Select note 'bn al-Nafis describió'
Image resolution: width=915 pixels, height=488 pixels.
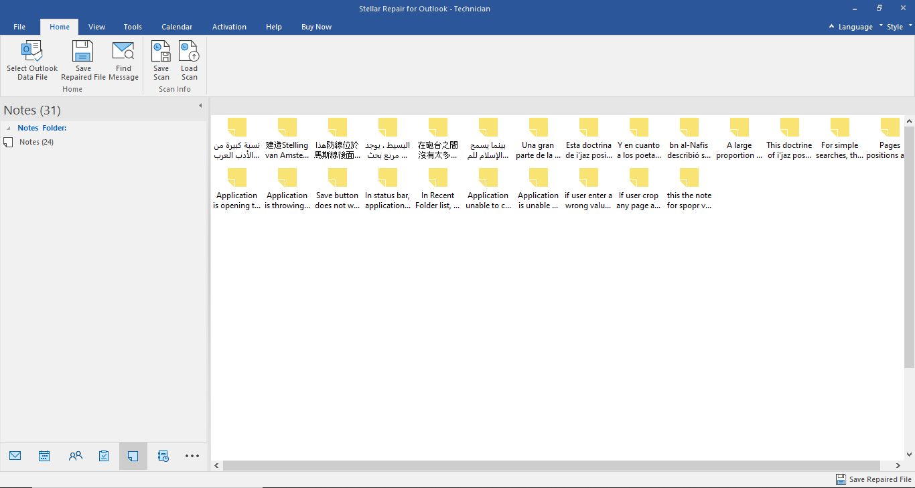coord(689,139)
